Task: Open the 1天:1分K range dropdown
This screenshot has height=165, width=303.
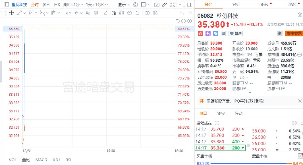Action: [97, 5]
